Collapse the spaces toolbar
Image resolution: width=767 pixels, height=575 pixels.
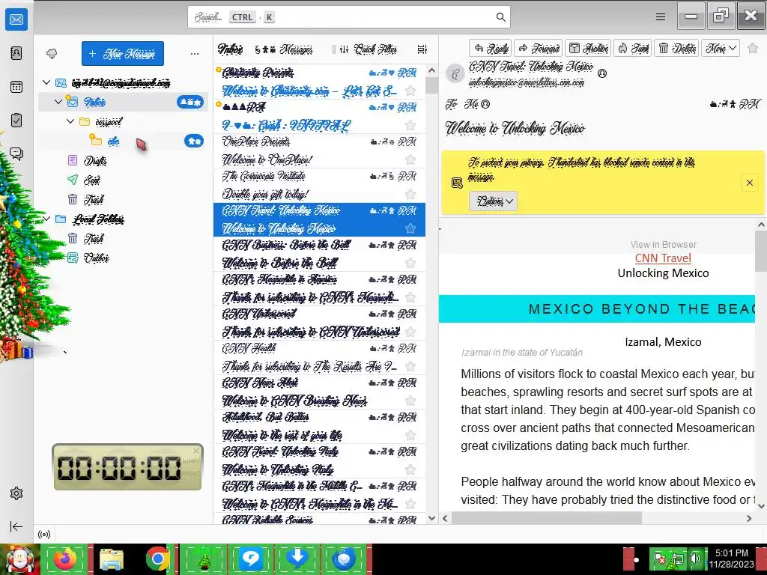click(16, 526)
